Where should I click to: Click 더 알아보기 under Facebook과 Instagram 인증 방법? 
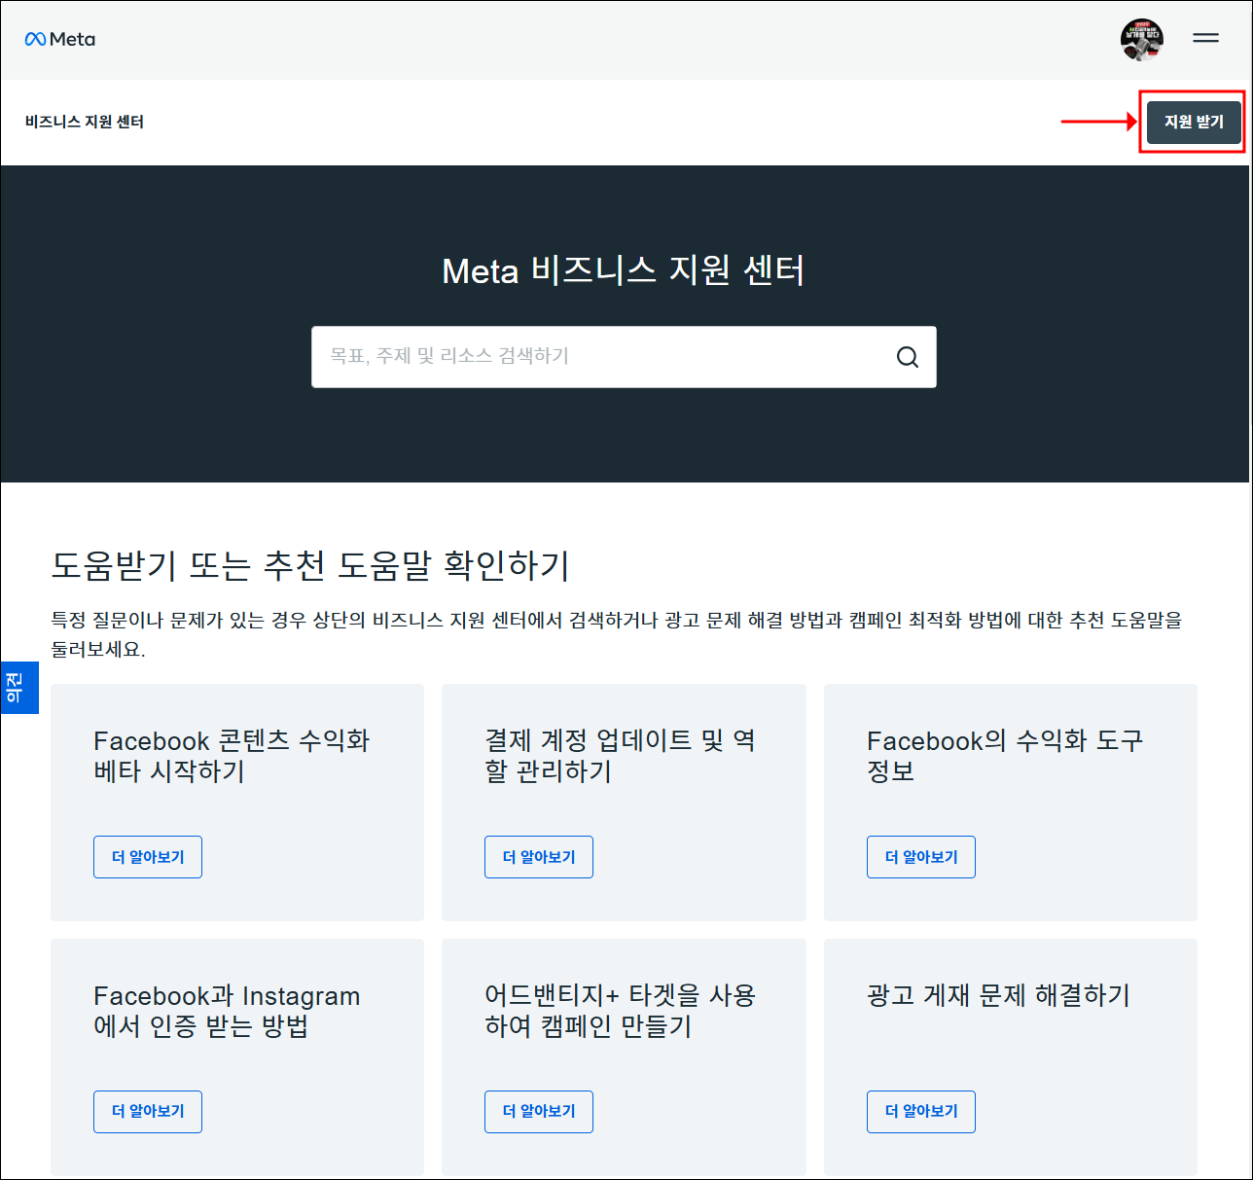pyautogui.click(x=147, y=1112)
